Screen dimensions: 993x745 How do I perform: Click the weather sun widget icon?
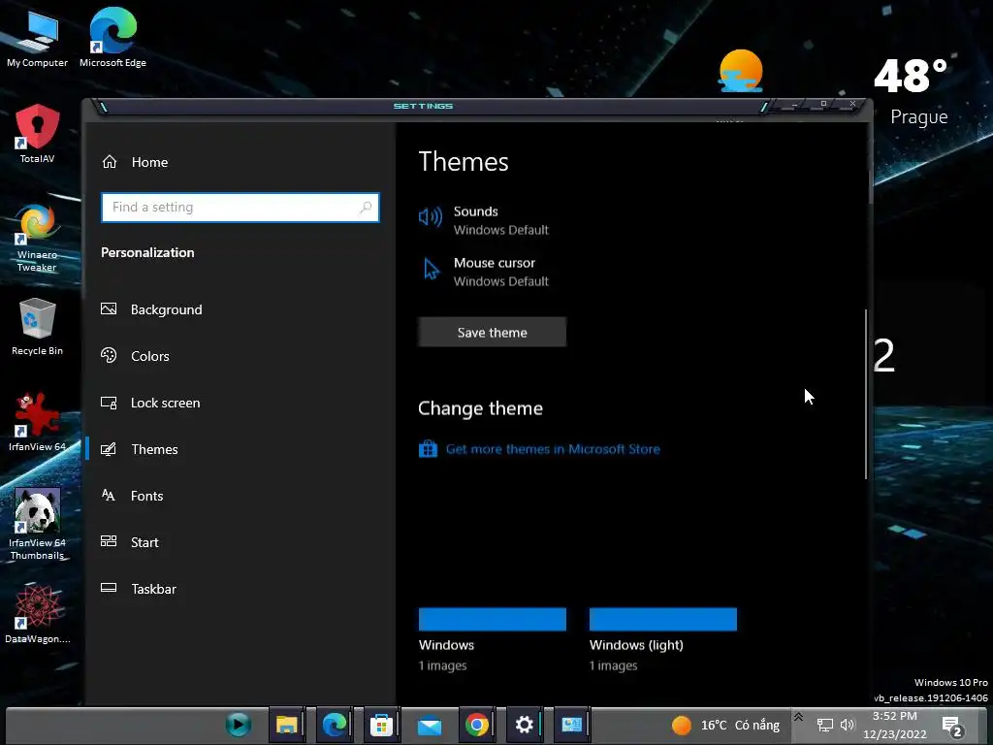tap(740, 71)
